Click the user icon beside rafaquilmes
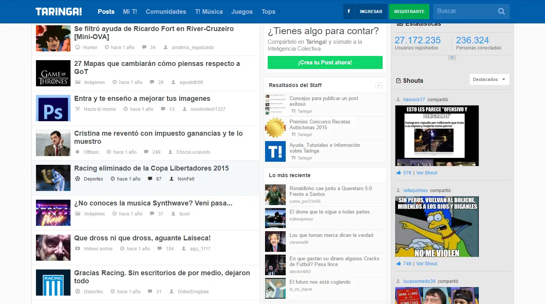The height and width of the screenshot is (304, 545). click(398, 191)
